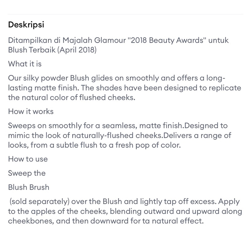Click the "Sweep the" text line
251x251 pixels.
pos(27,173)
